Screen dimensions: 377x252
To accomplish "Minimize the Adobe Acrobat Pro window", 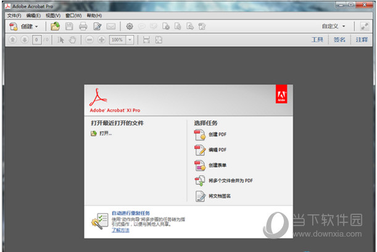I will 340,5.
